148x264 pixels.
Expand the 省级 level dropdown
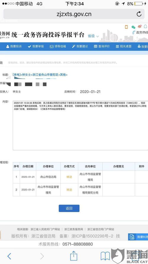[93, 36]
